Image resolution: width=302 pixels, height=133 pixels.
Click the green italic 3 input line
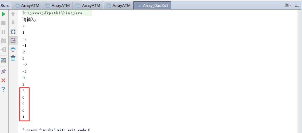24,78
